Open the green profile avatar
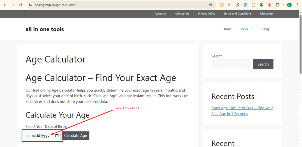The image size is (302, 147). pos(289,5)
